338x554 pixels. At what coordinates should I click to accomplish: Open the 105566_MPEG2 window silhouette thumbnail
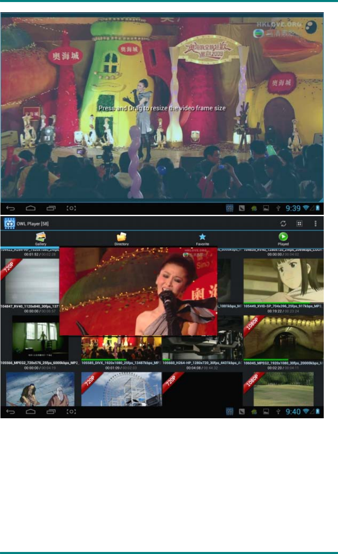pyautogui.click(x=40, y=337)
